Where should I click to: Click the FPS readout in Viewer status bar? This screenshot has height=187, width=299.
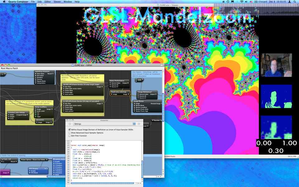(292, 156)
